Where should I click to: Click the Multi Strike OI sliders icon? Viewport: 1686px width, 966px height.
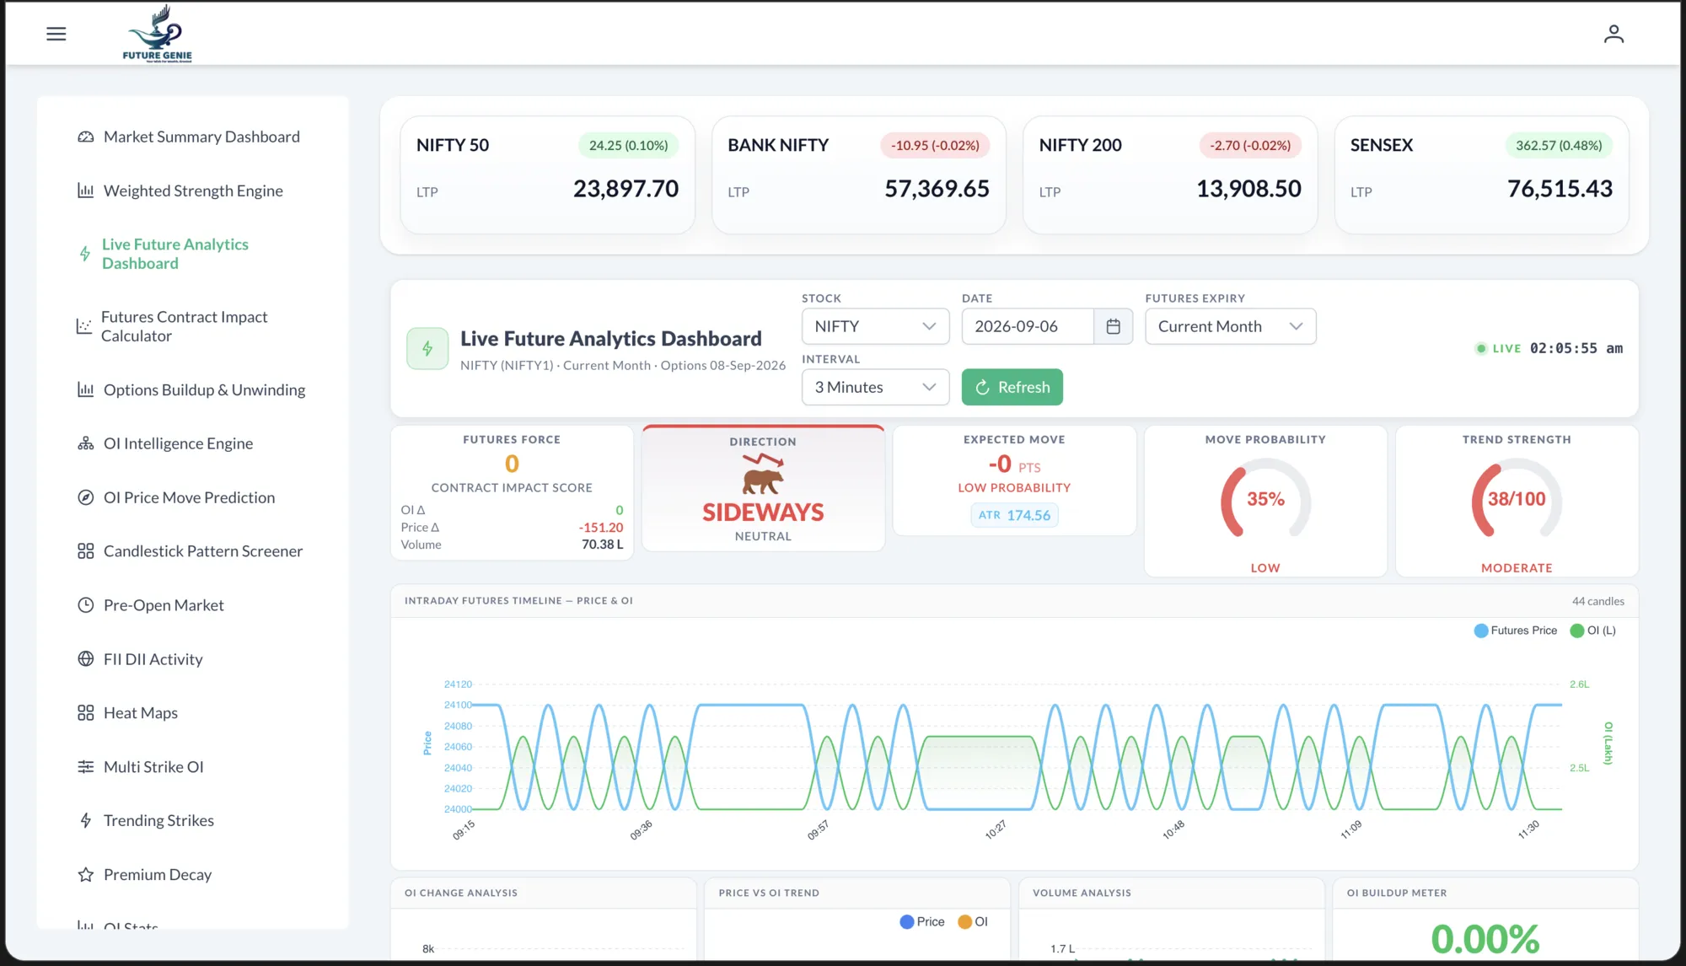pos(85,767)
